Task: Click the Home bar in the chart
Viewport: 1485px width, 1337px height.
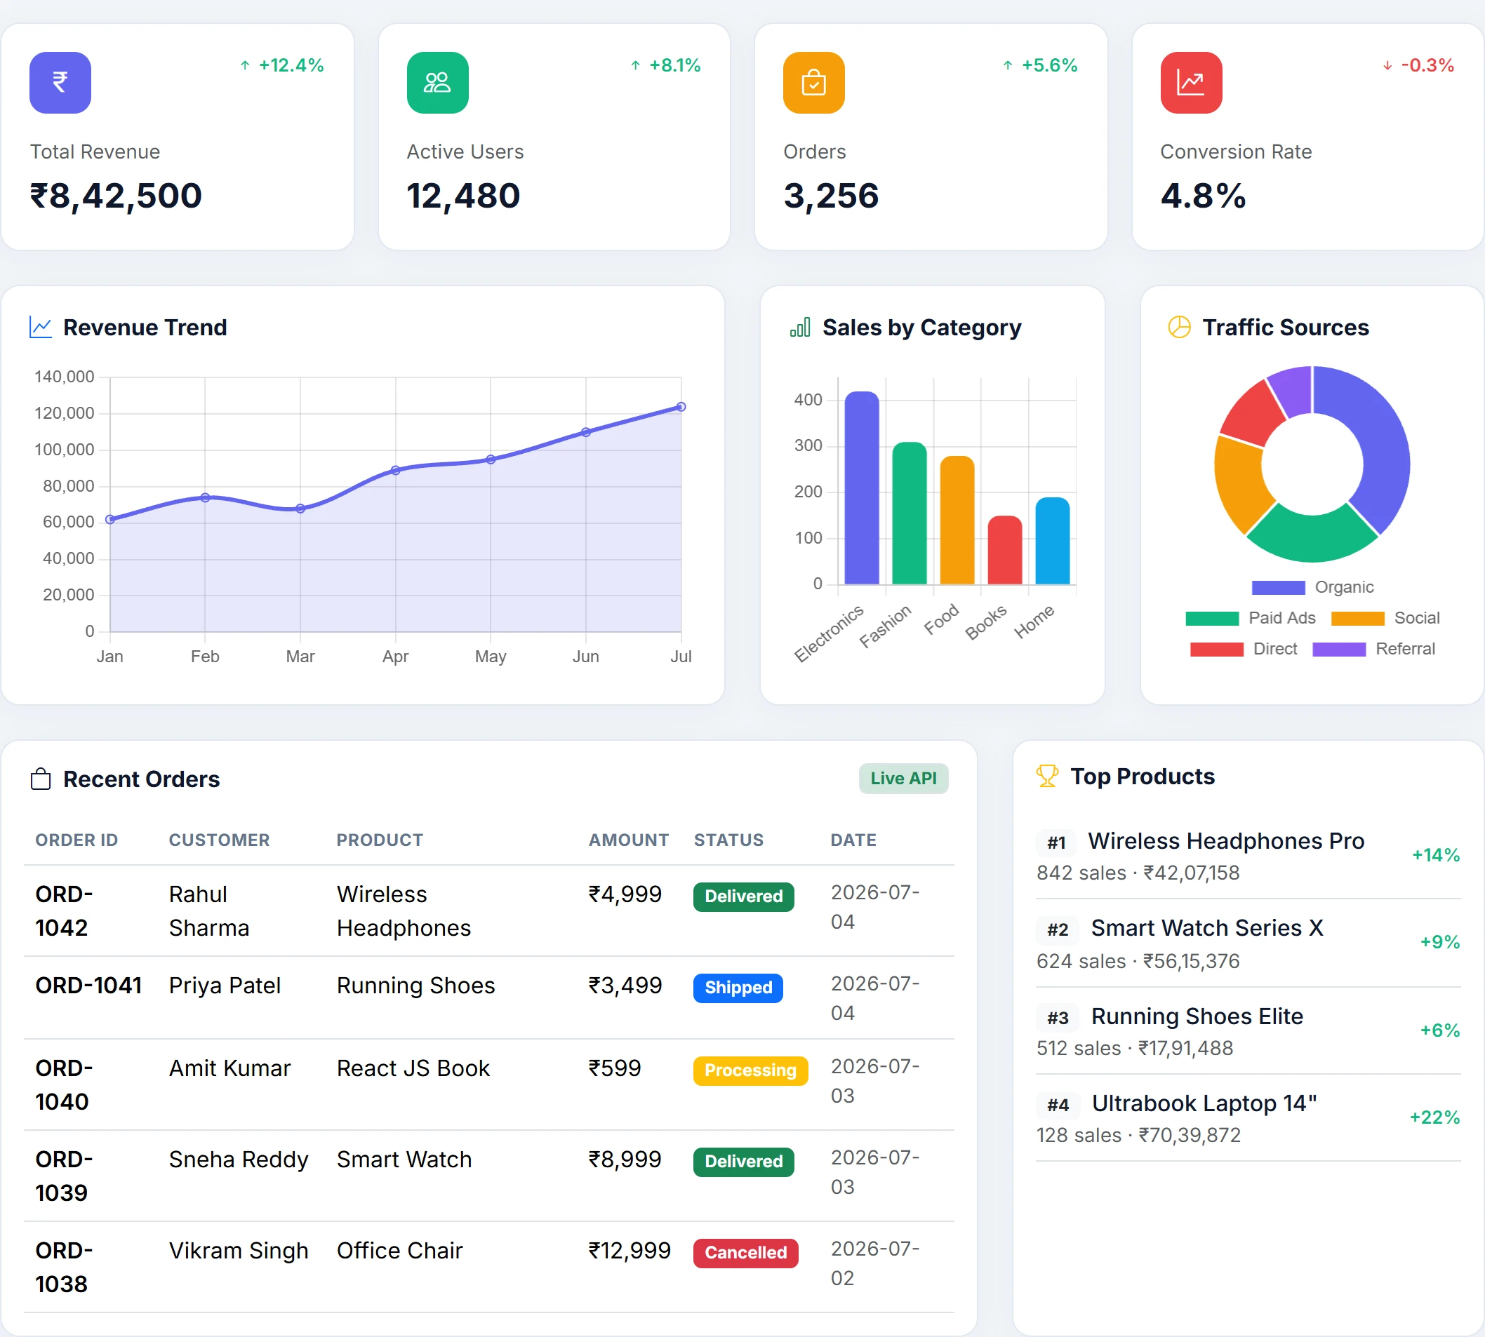Action: tap(1052, 541)
